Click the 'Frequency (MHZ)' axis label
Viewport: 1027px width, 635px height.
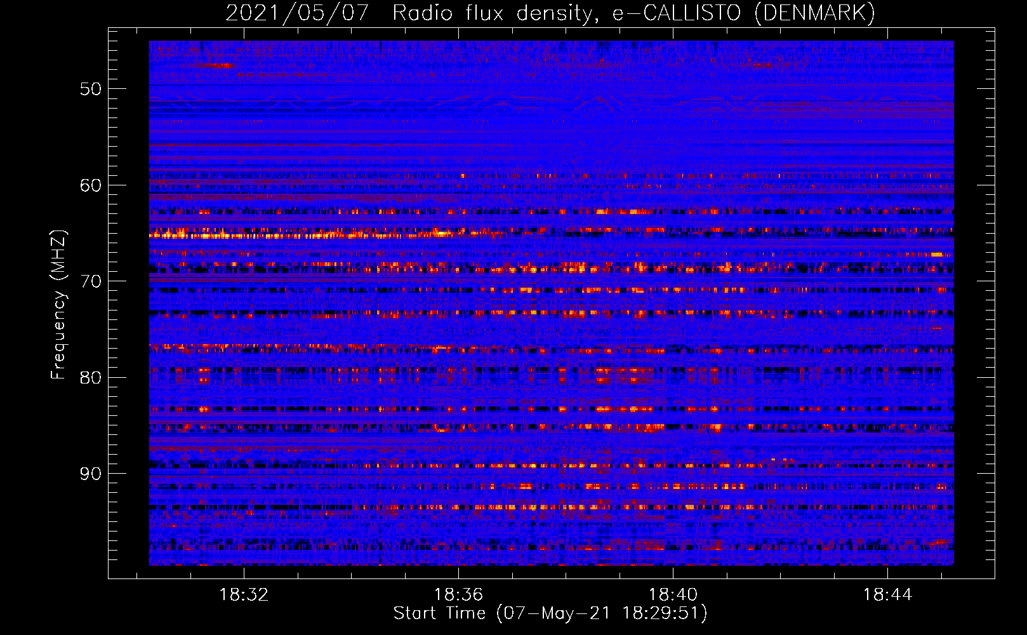tap(58, 305)
